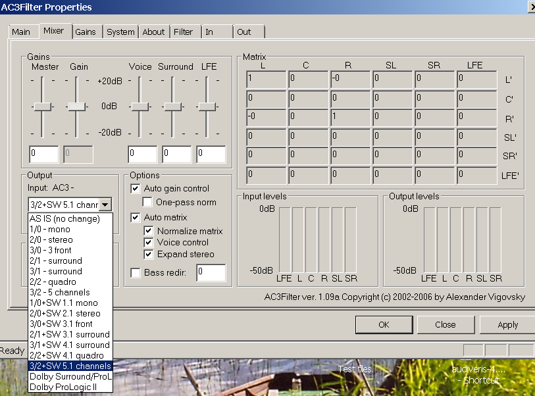Switch to the Gains tab
Viewport: 535px width, 396px height.
coord(86,32)
